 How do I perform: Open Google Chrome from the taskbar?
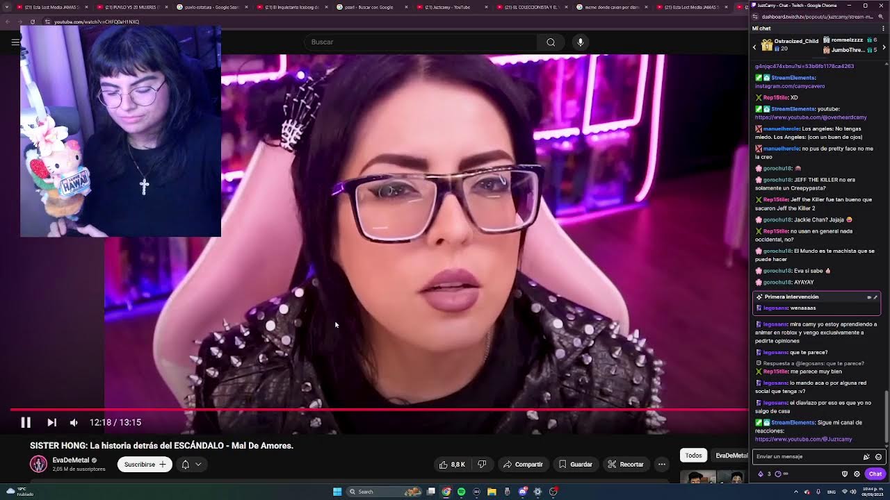coord(446,492)
